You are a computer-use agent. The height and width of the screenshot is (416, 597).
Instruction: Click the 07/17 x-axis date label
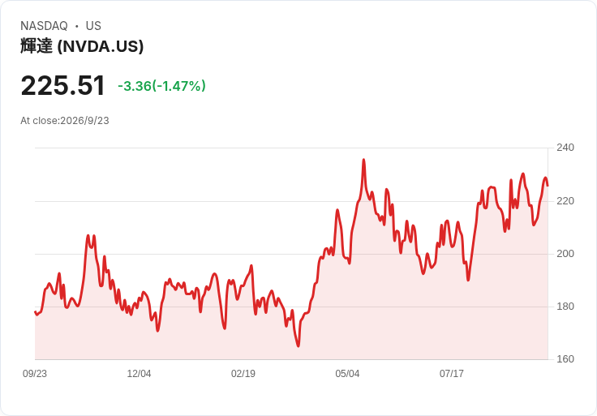[x=452, y=374]
